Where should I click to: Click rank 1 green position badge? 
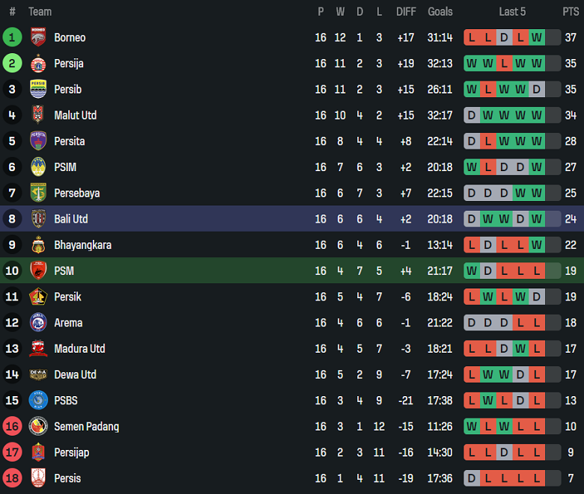pos(12,37)
